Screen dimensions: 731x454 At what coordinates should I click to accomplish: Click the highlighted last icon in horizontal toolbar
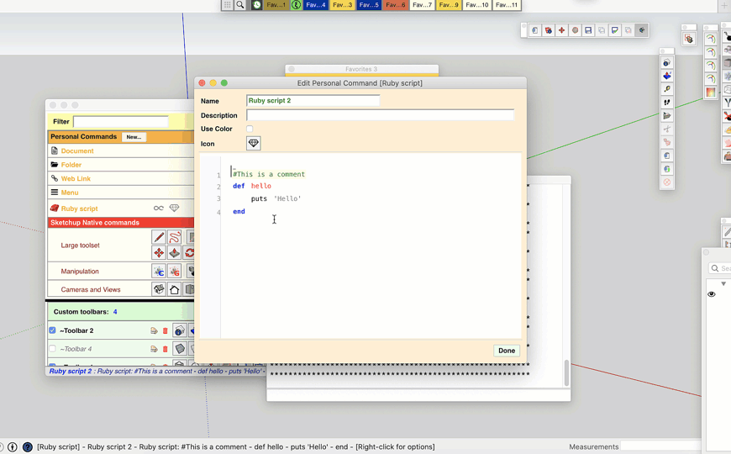[x=642, y=30]
